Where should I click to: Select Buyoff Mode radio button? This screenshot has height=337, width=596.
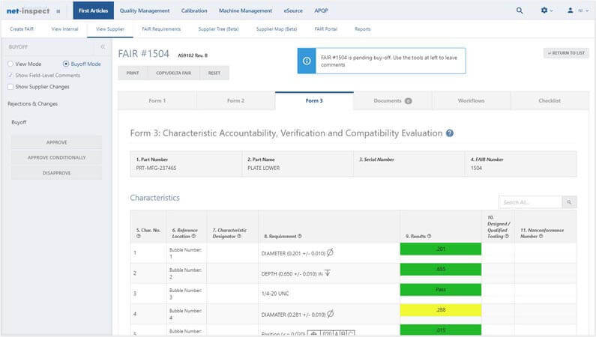[66, 64]
